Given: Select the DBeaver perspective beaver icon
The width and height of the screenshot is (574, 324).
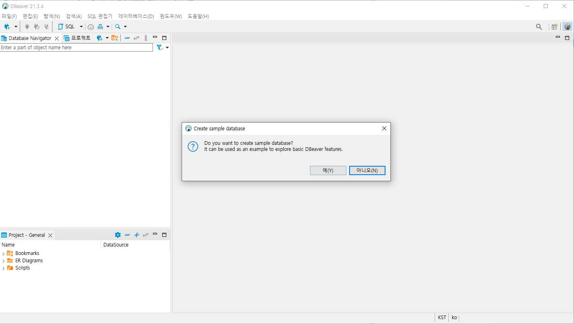Looking at the screenshot, I should coord(568,27).
